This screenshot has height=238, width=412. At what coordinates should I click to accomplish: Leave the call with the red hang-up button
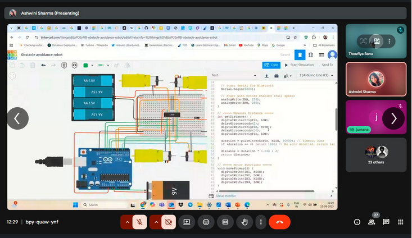point(279,222)
